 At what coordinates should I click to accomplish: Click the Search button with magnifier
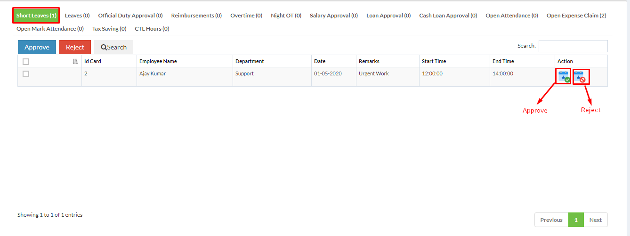(113, 47)
